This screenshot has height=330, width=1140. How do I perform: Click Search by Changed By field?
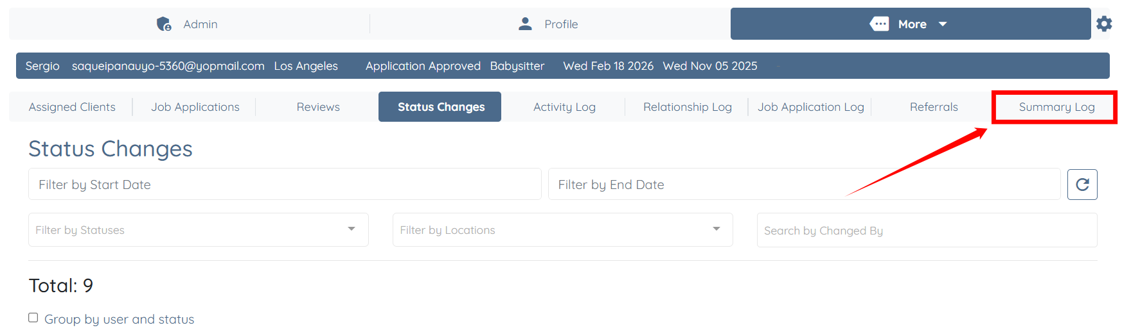[926, 231]
